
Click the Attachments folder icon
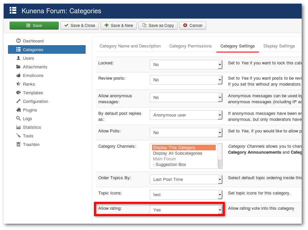(x=18, y=67)
